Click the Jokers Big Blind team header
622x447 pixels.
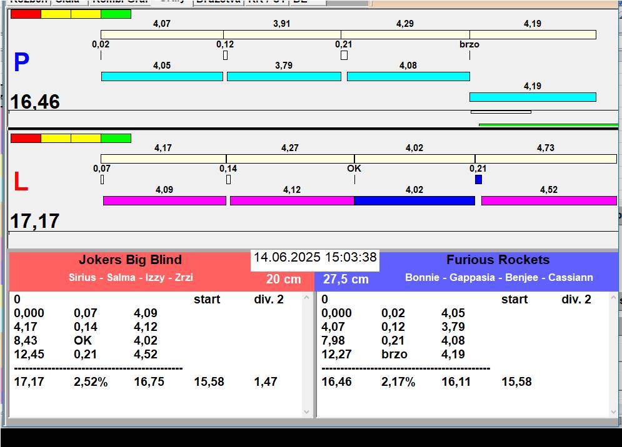point(130,260)
